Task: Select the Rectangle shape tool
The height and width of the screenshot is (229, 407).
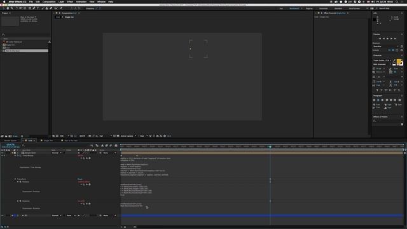Action: 30,8
